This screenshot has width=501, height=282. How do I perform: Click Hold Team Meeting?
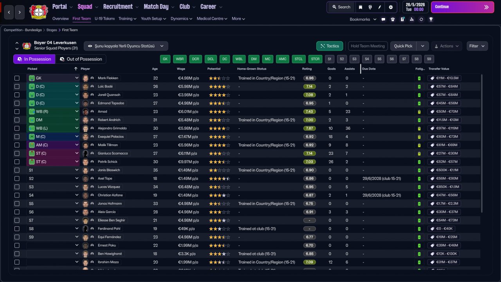(368, 46)
